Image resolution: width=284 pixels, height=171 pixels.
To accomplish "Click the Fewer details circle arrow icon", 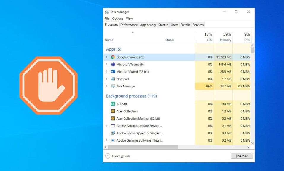I will [x=108, y=156].
